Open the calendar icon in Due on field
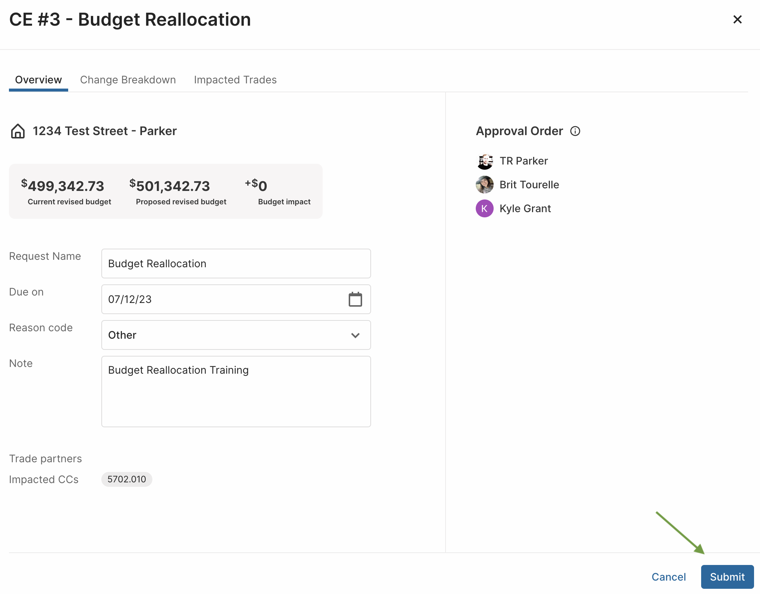 (x=355, y=299)
